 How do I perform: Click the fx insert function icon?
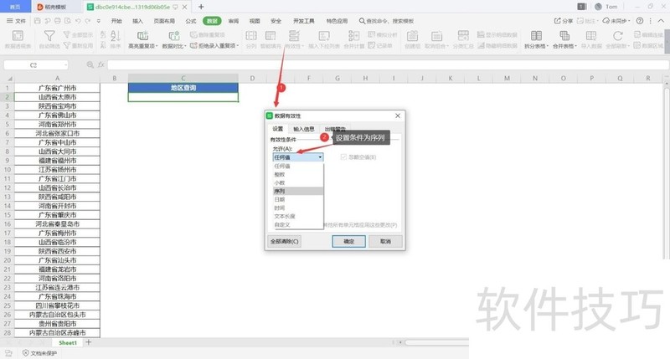click(101, 65)
